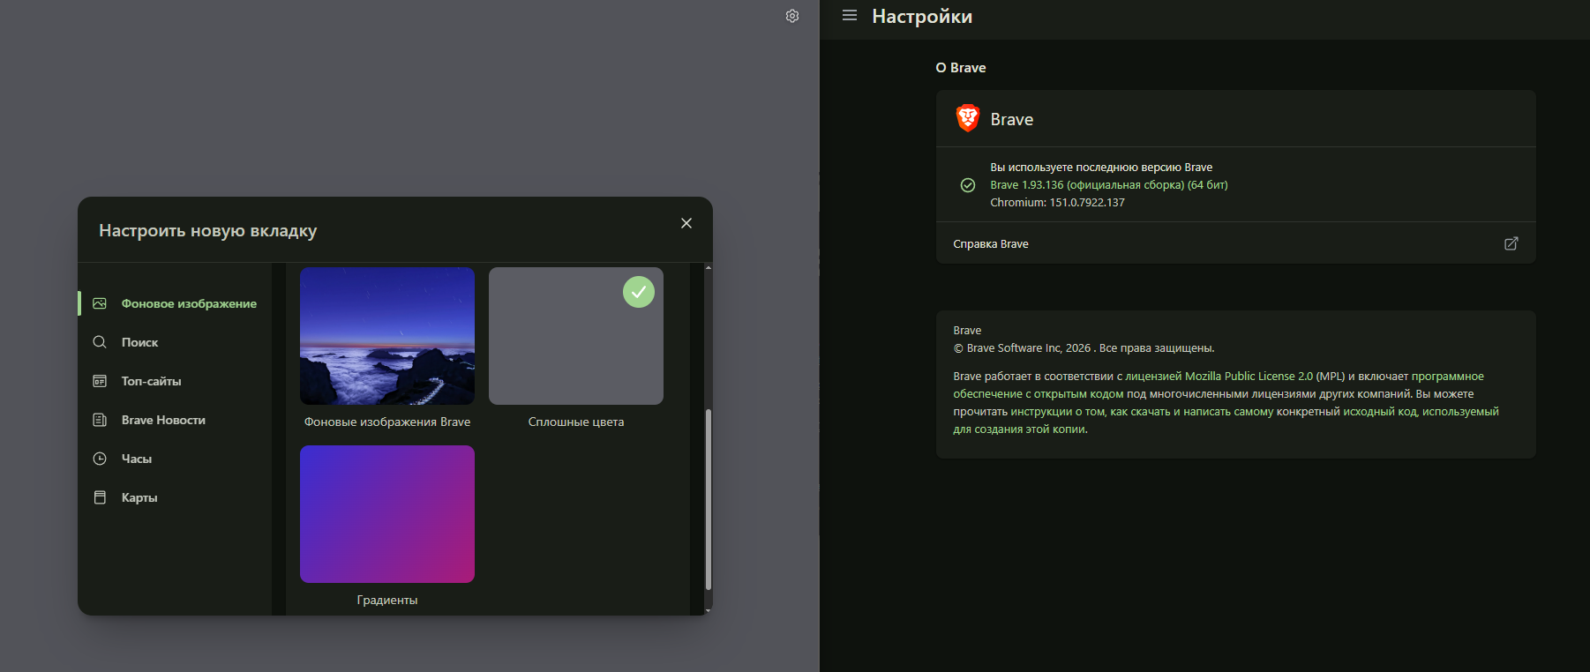Image resolution: width=1590 pixels, height=672 pixels.
Task: Choose the 'Градиенты' gradient tile
Action: [x=387, y=514]
